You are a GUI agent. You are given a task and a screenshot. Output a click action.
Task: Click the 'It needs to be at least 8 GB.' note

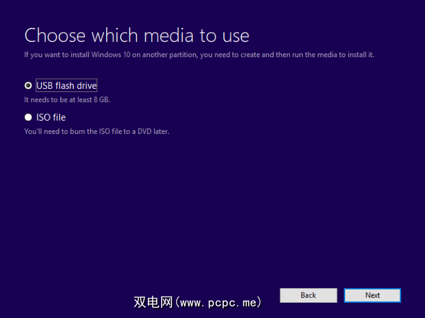pos(67,100)
